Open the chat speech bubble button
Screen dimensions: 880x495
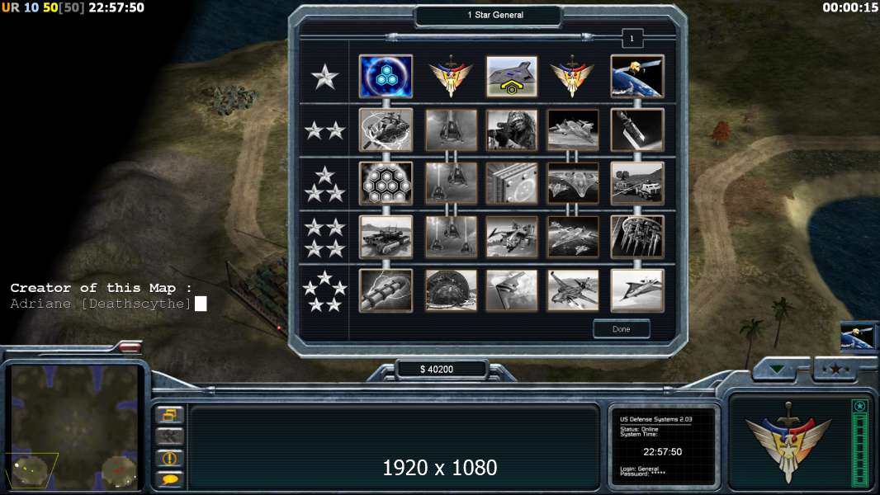click(x=169, y=479)
